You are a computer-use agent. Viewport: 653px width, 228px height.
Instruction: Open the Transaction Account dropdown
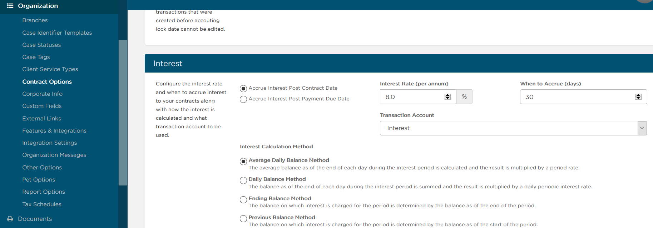(x=513, y=128)
